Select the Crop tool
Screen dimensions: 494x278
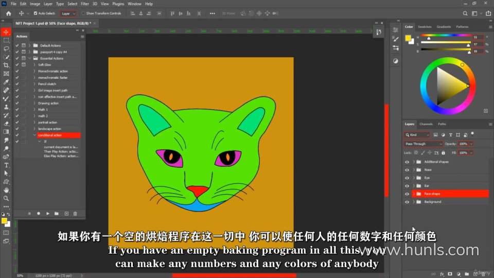[6, 65]
